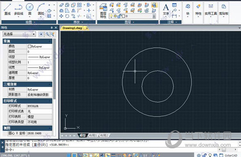
Task: Choose the Hatch tool in the draw panel
Action: (49, 16)
